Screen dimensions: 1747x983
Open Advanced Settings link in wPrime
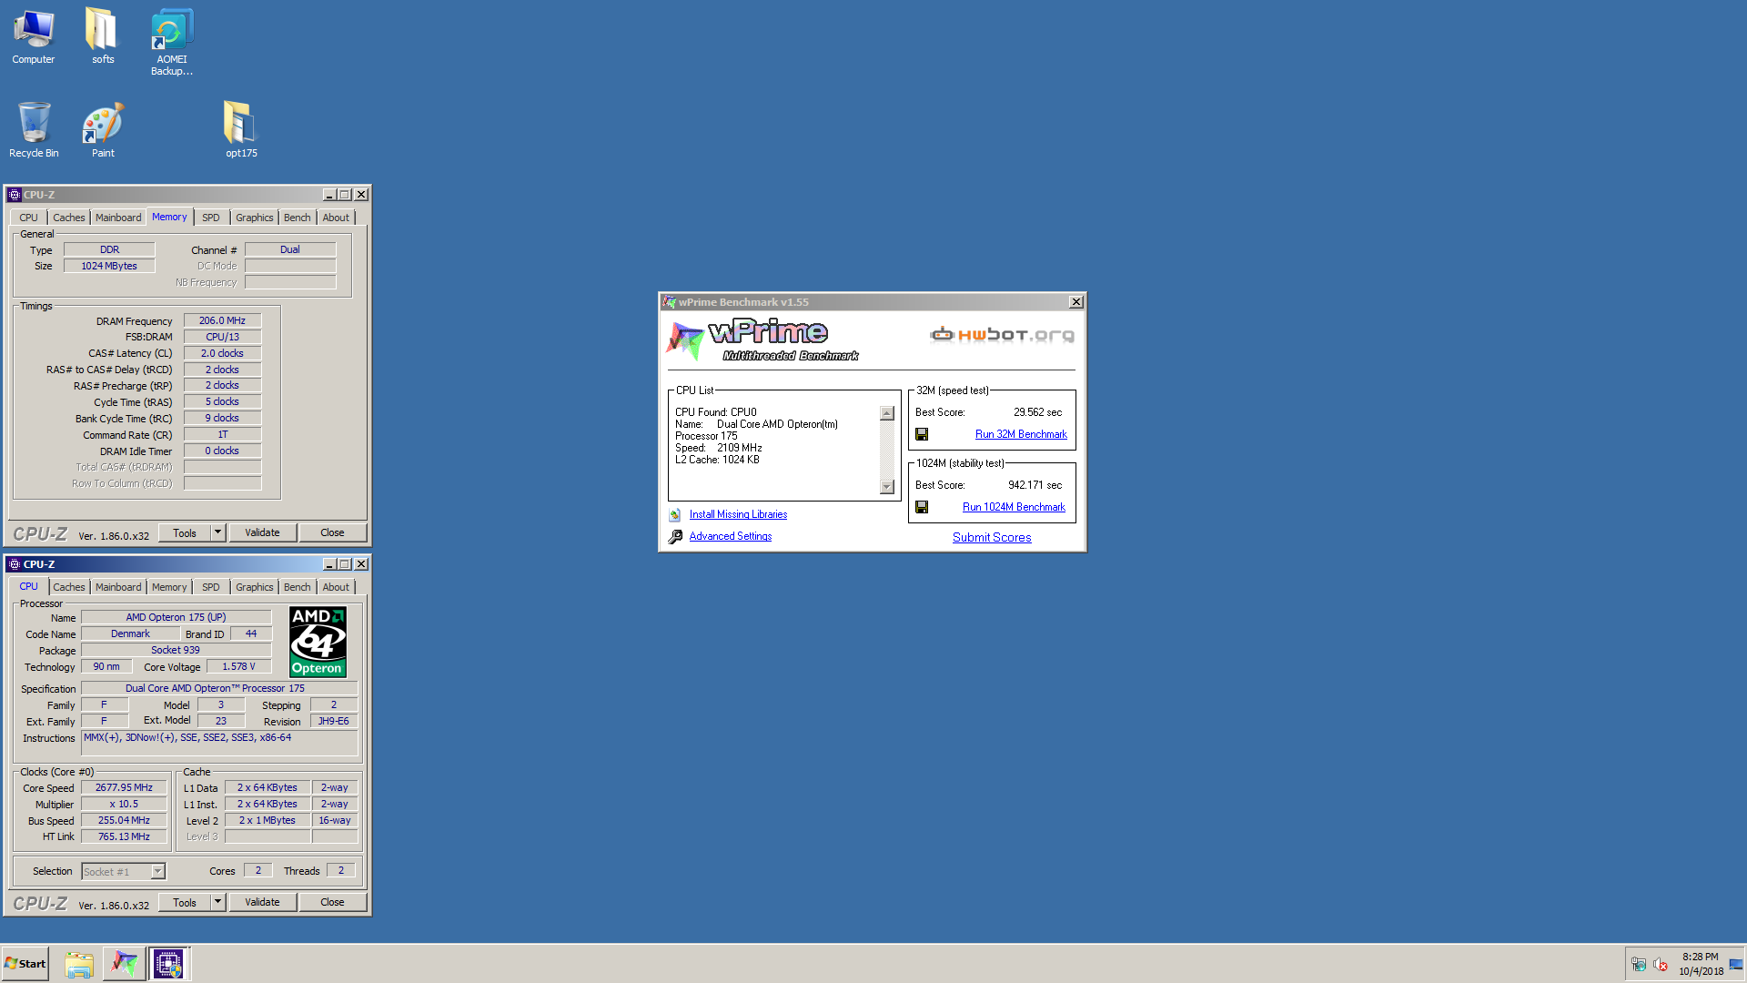click(x=731, y=536)
